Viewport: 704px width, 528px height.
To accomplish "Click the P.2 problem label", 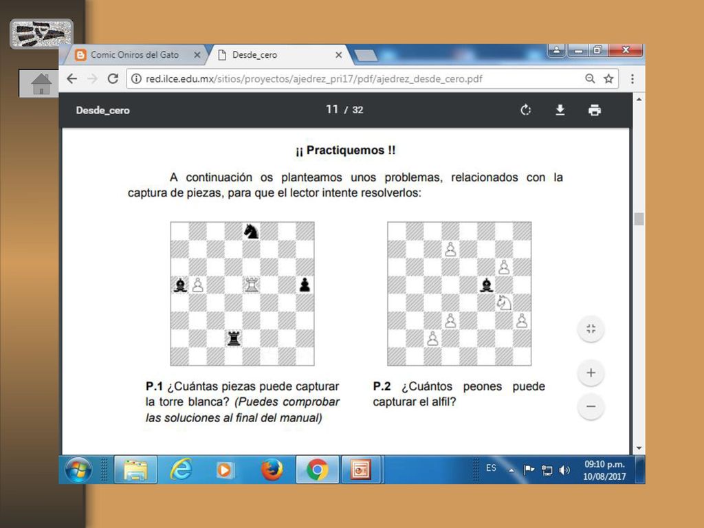I will [382, 386].
